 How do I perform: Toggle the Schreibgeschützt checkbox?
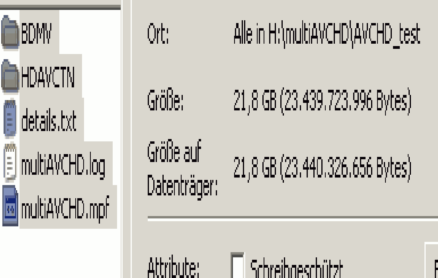tap(238, 265)
